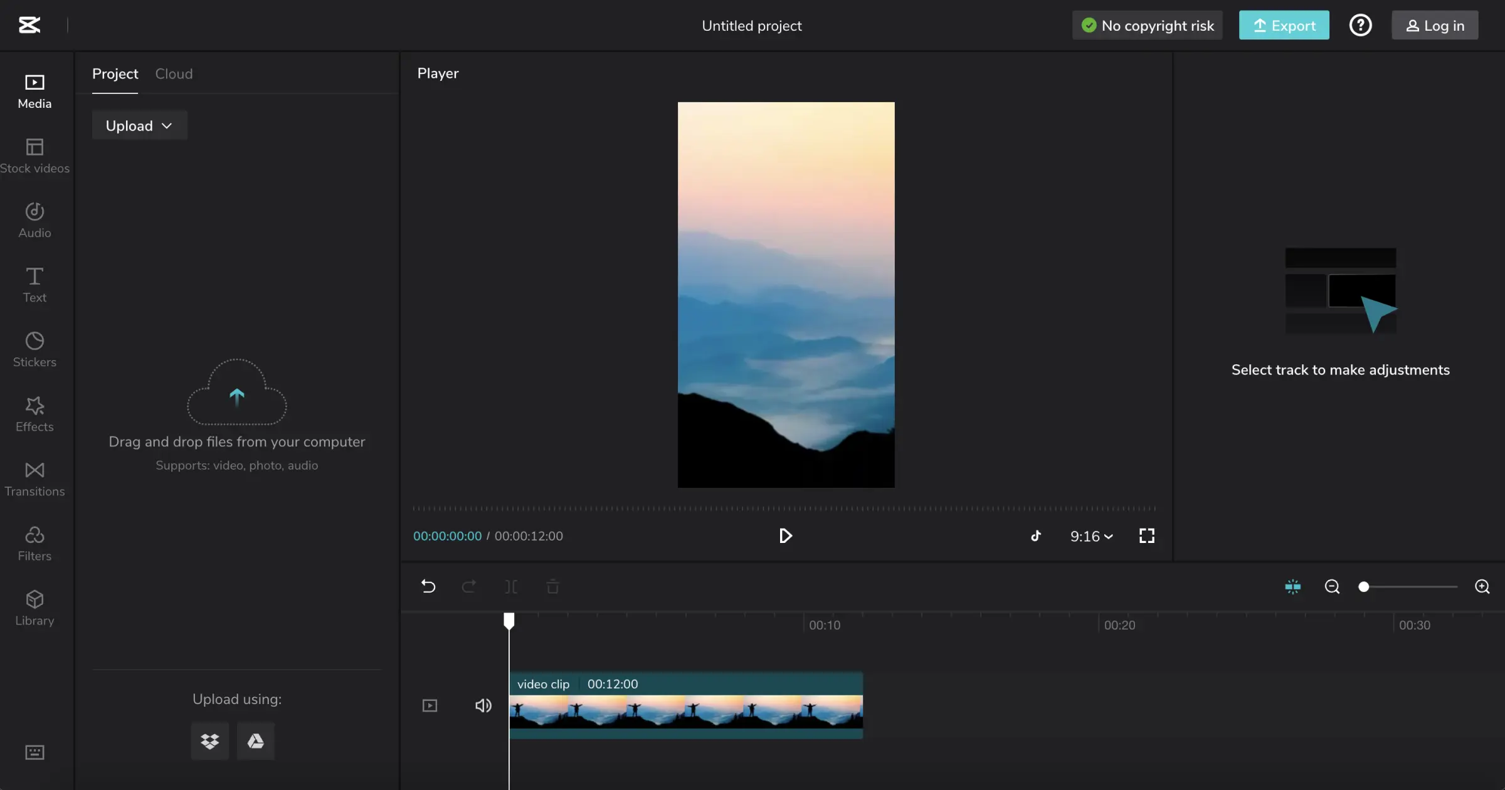Click the Log in button

click(1435, 25)
